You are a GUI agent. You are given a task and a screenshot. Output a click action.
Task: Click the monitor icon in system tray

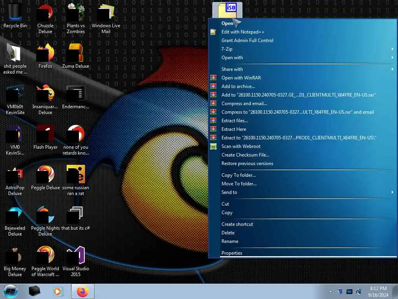[x=349, y=292]
